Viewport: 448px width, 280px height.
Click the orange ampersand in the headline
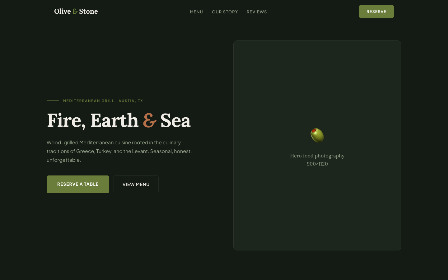(149, 120)
